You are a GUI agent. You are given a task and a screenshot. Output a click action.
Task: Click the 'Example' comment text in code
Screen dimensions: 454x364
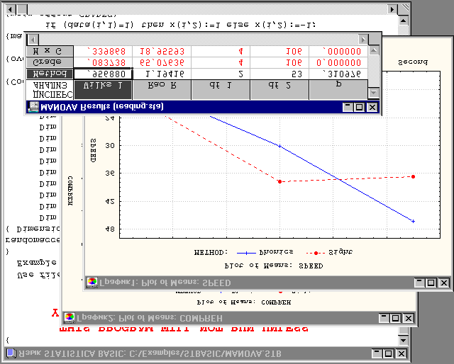point(36,263)
